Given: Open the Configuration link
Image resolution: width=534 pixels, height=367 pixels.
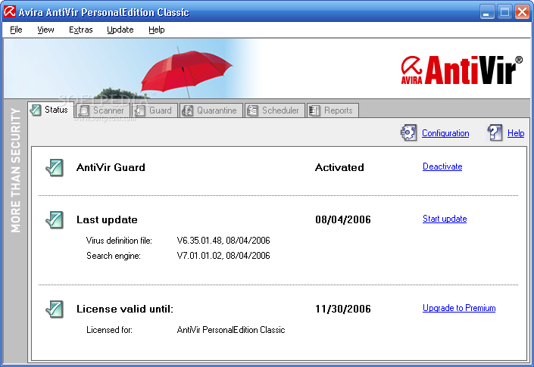Looking at the screenshot, I should (445, 133).
